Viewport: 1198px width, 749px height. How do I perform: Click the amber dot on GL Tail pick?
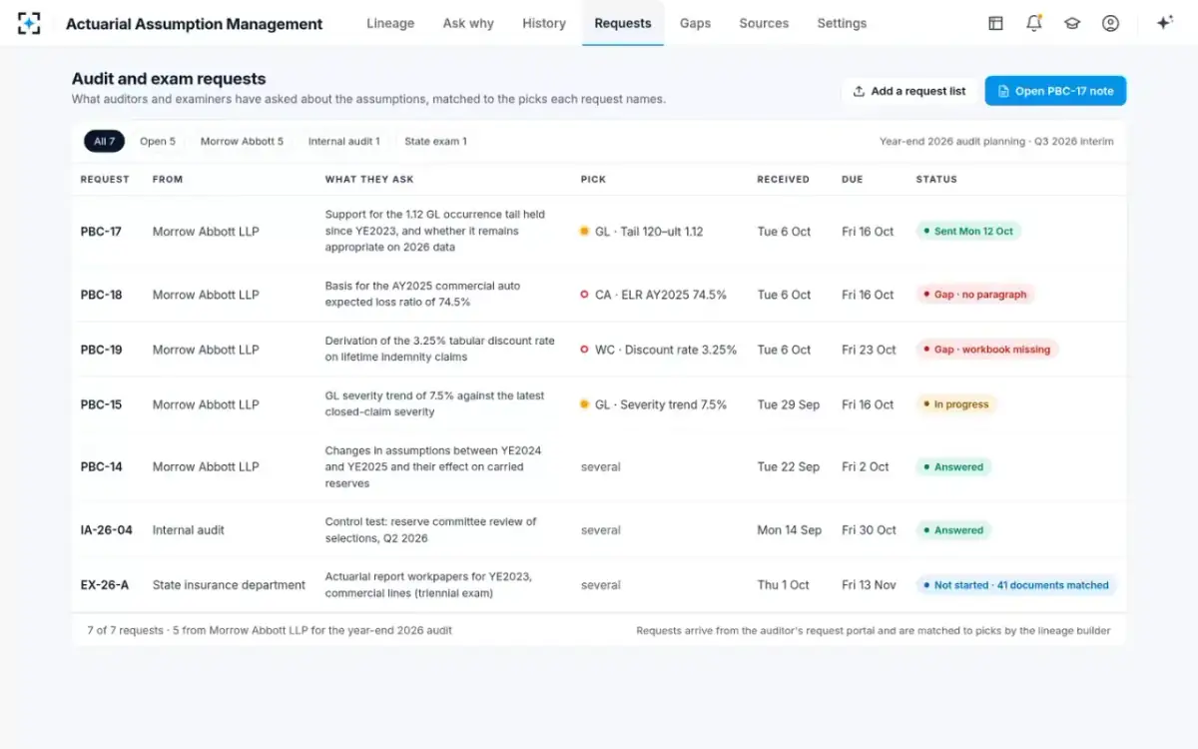click(x=584, y=231)
